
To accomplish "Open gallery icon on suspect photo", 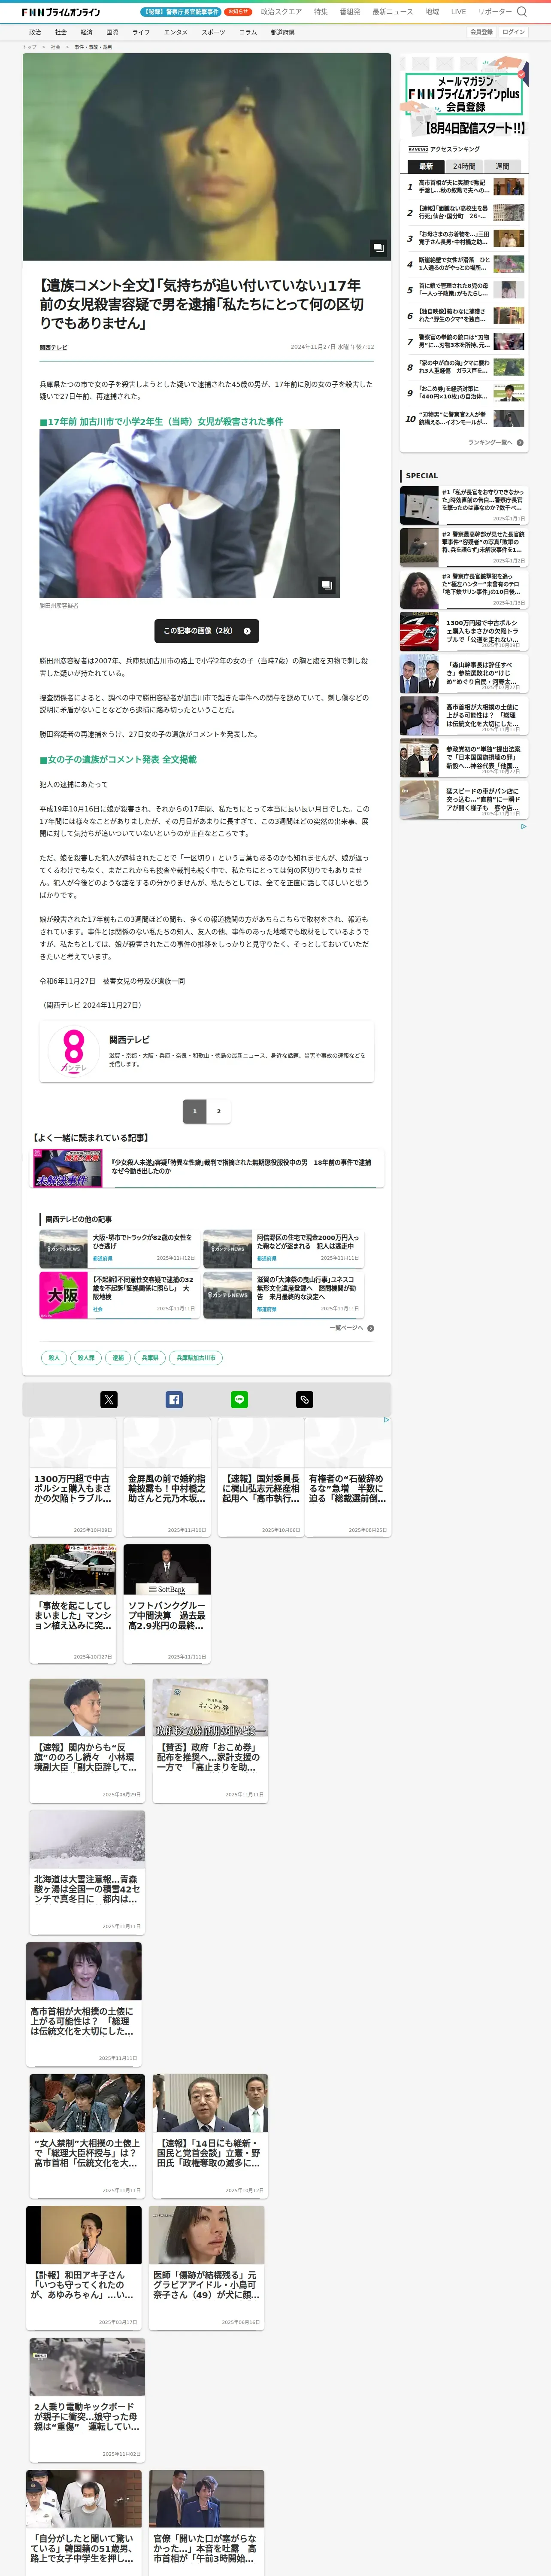I will click(326, 585).
